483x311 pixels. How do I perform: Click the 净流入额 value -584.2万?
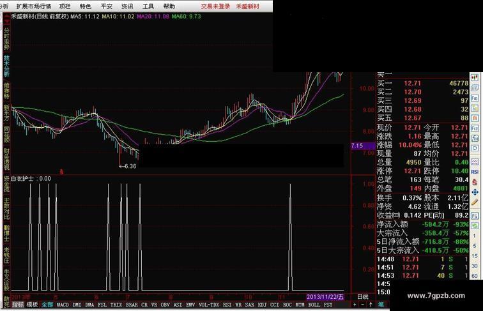click(435, 225)
